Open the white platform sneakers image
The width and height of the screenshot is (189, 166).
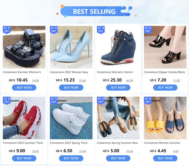pos(71,118)
